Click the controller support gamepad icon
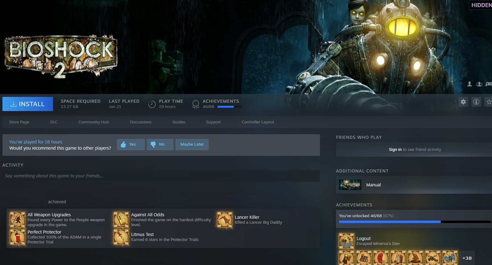Viewport: 492px width, 265px height. point(489,84)
